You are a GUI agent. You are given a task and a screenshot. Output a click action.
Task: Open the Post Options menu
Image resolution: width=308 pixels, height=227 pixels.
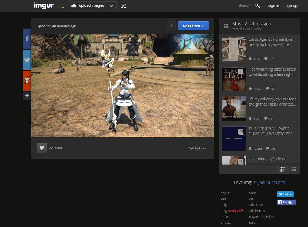pyautogui.click(x=194, y=148)
